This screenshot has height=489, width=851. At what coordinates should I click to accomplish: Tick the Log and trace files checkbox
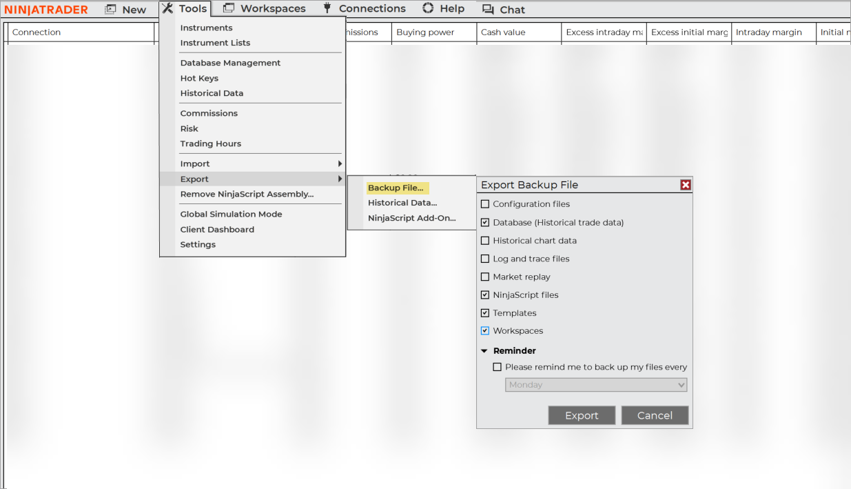[x=485, y=259]
